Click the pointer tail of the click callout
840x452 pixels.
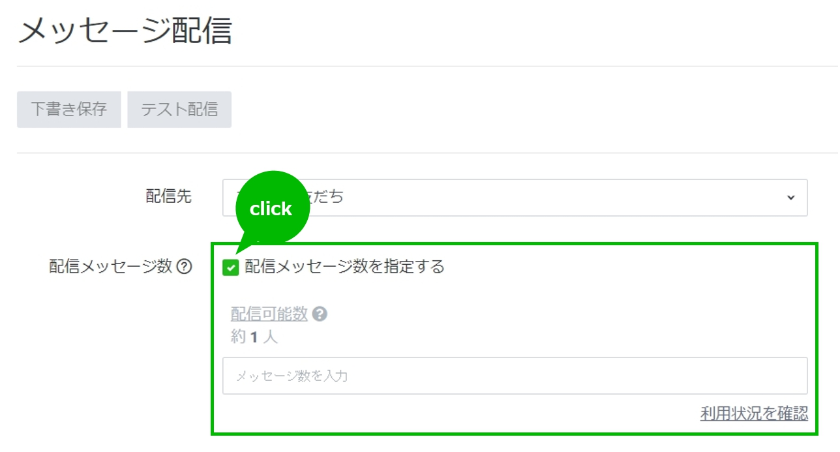tap(243, 249)
